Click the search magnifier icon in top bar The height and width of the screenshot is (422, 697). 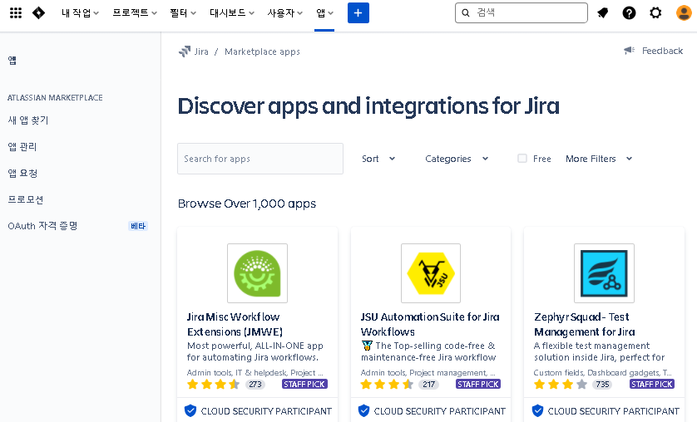tap(466, 12)
